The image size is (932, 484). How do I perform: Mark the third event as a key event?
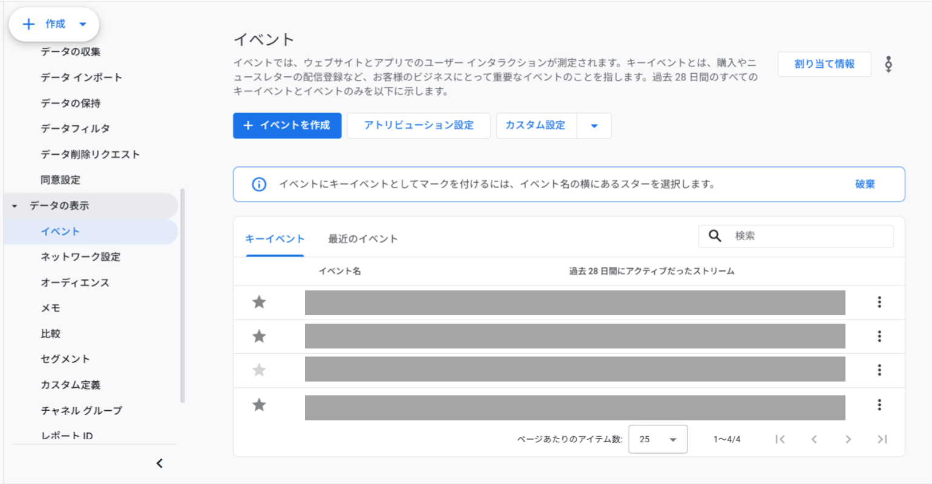click(259, 370)
